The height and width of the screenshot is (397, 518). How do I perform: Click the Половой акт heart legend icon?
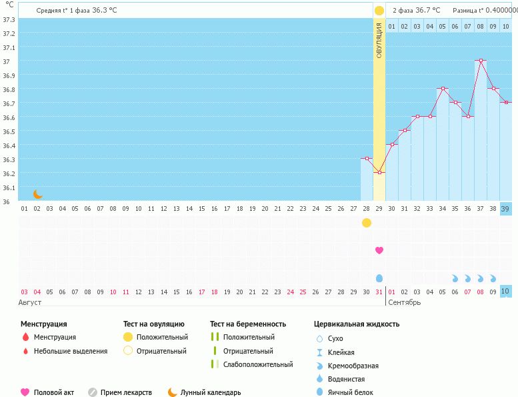25,392
